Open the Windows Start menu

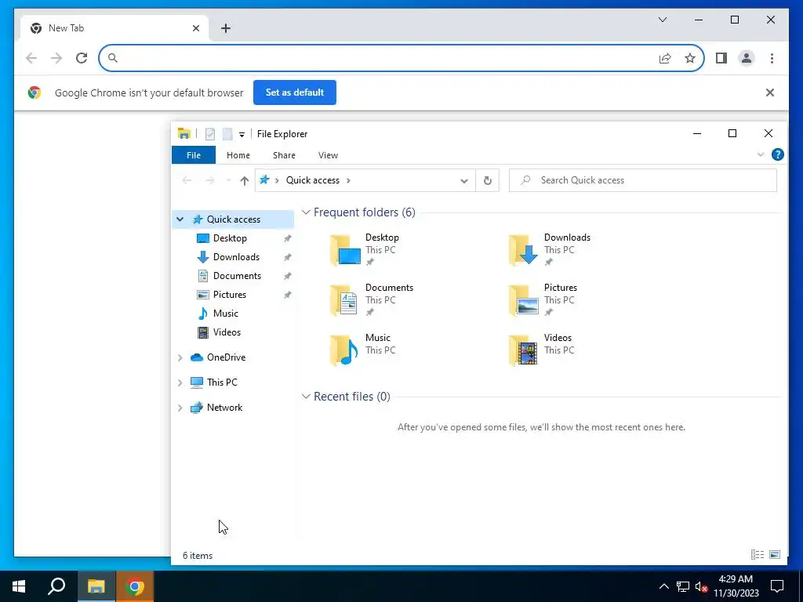[x=19, y=586]
